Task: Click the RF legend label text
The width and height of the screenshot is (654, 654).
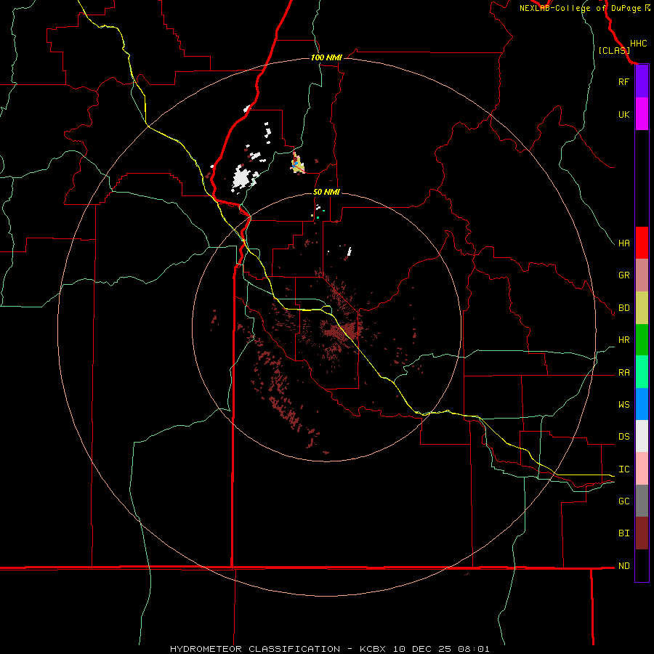Action: click(623, 81)
